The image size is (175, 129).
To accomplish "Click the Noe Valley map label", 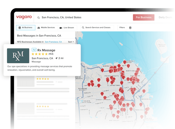I will point(114,121).
